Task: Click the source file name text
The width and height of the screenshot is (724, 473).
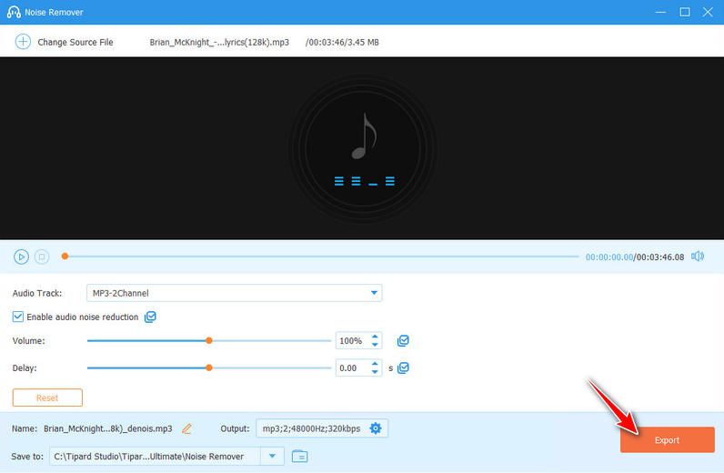Action: (x=219, y=42)
